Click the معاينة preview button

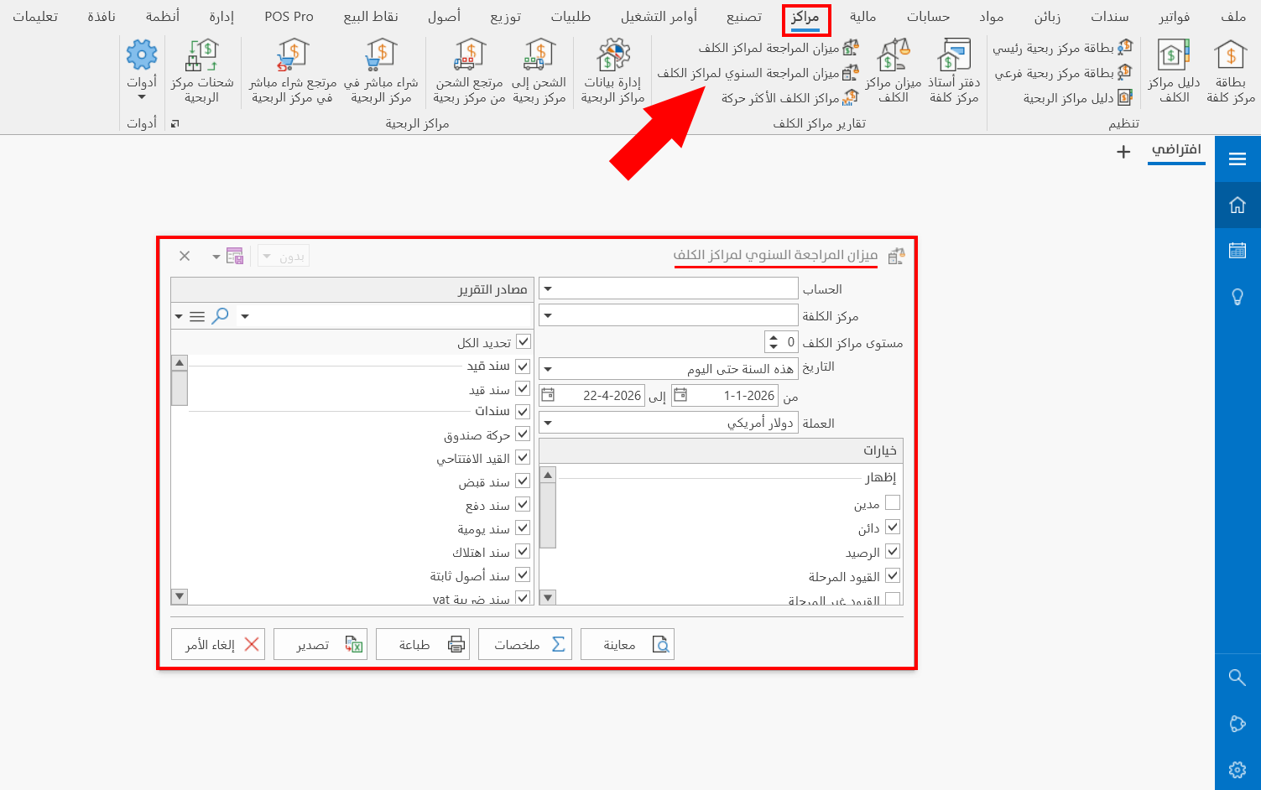(x=628, y=644)
